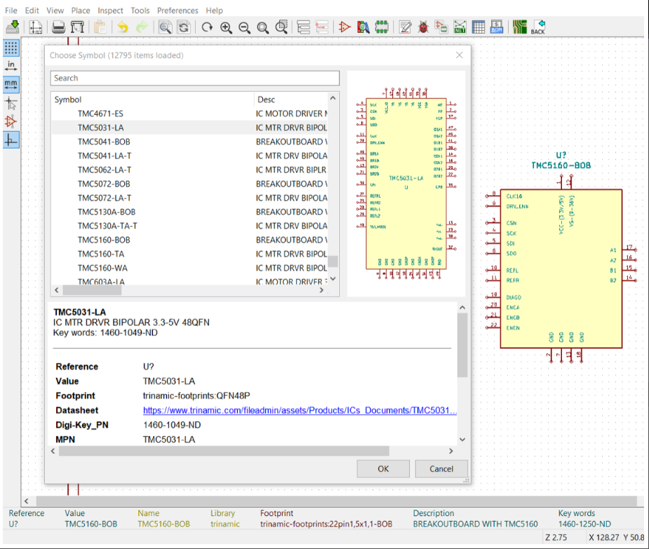Open Find and replace icon

pos(184,27)
